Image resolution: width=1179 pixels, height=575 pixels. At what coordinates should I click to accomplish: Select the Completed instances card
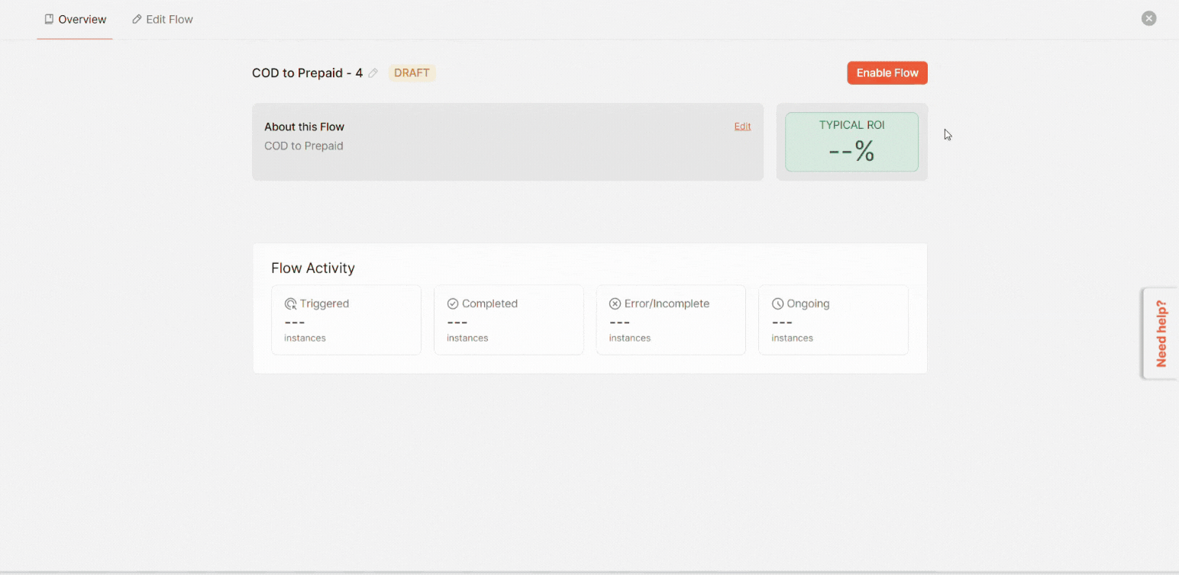click(x=509, y=320)
